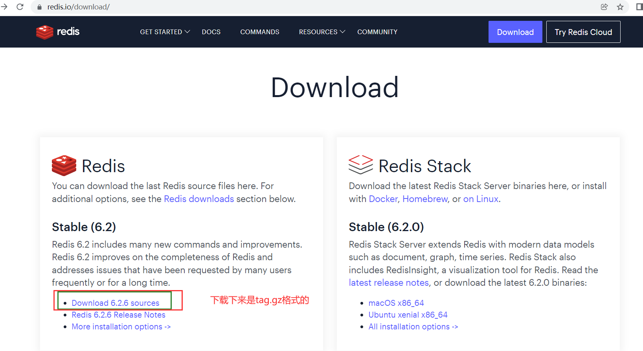Expand the RESOURCES dropdown menu
Viewport: 643px width, 351px height.
click(x=322, y=32)
